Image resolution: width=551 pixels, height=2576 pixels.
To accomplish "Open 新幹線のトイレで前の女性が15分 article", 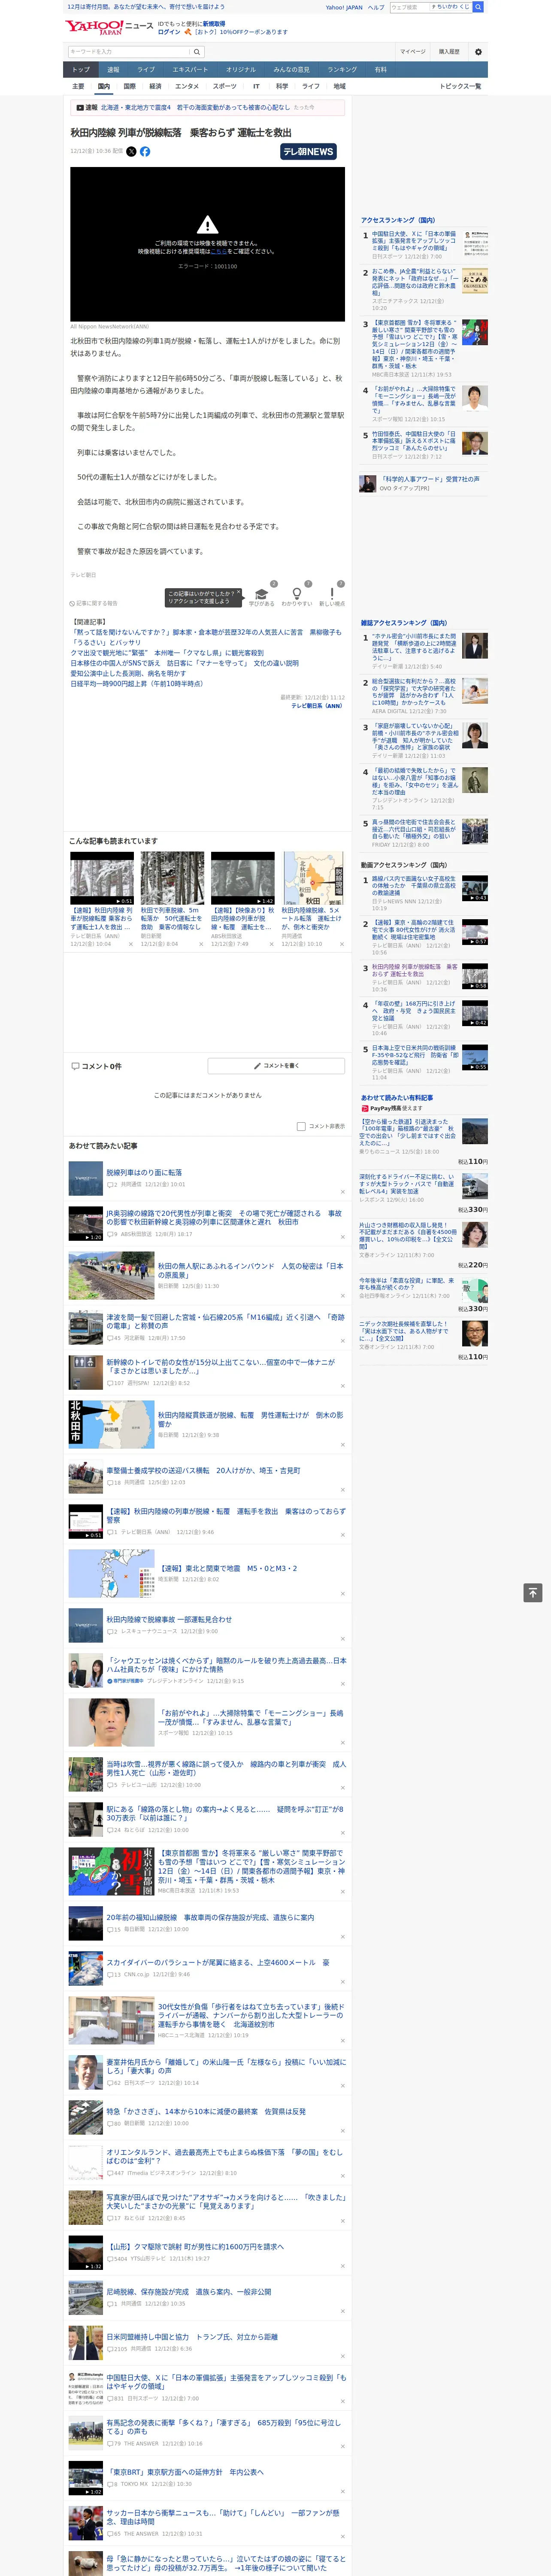I will click(x=221, y=1366).
